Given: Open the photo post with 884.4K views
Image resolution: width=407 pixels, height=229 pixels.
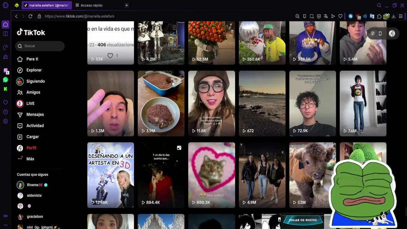Looking at the screenshot, I should pyautogui.click(x=161, y=175).
